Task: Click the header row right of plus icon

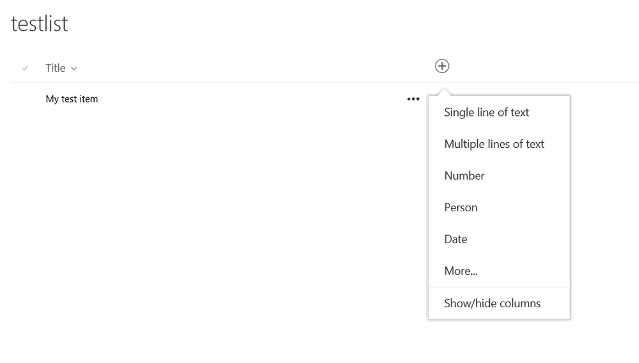Action: click(544, 67)
